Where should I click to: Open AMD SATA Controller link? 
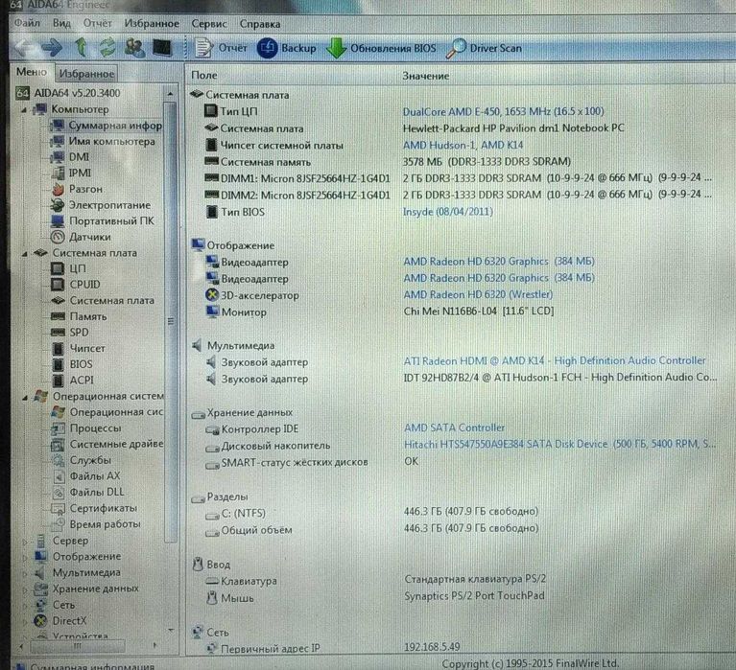455,427
